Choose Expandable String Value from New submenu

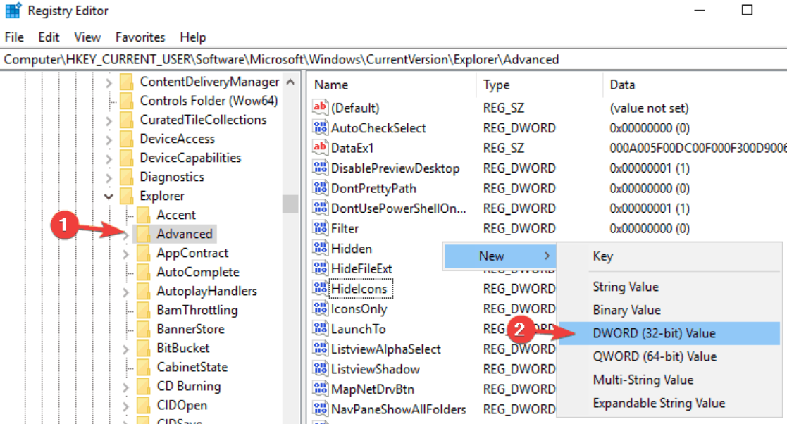(x=669, y=403)
